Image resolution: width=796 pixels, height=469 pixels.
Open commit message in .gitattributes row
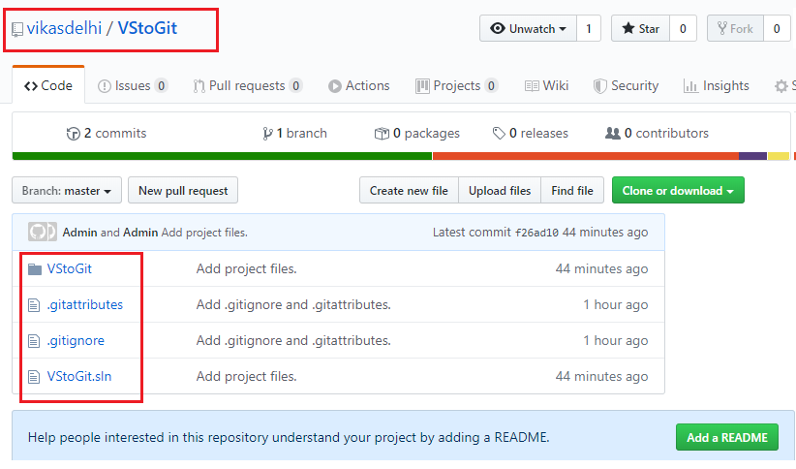(293, 304)
